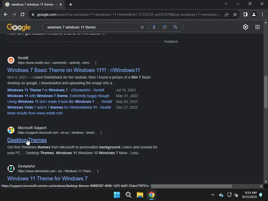This screenshot has height=201, width=268.
Task: Click the browser forward arrow
Action: pyautogui.click(x=14, y=15)
